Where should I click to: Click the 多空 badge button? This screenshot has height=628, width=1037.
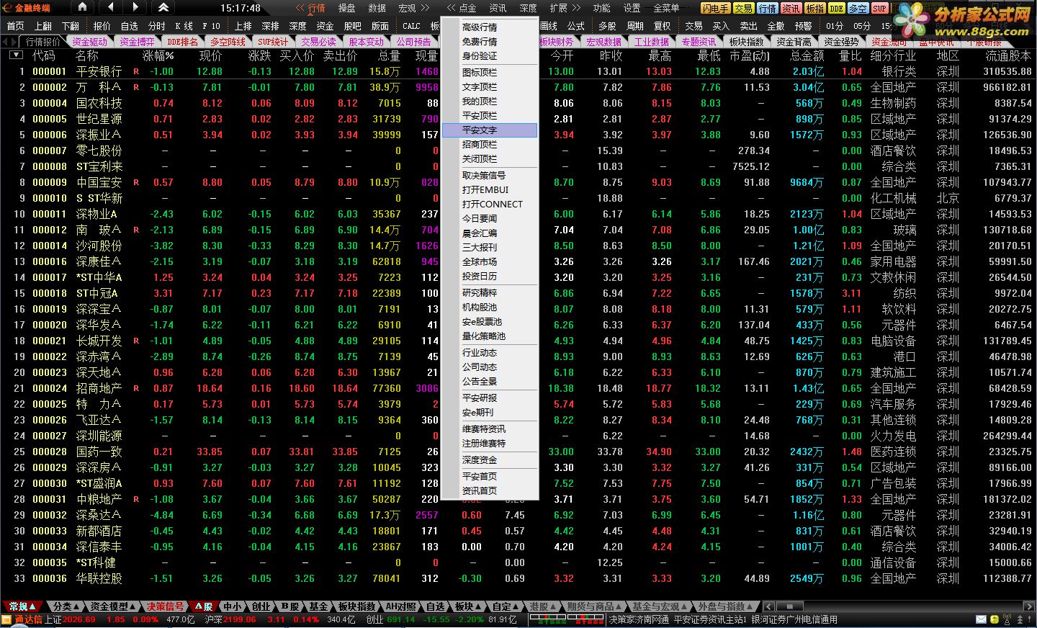pyautogui.click(x=858, y=8)
